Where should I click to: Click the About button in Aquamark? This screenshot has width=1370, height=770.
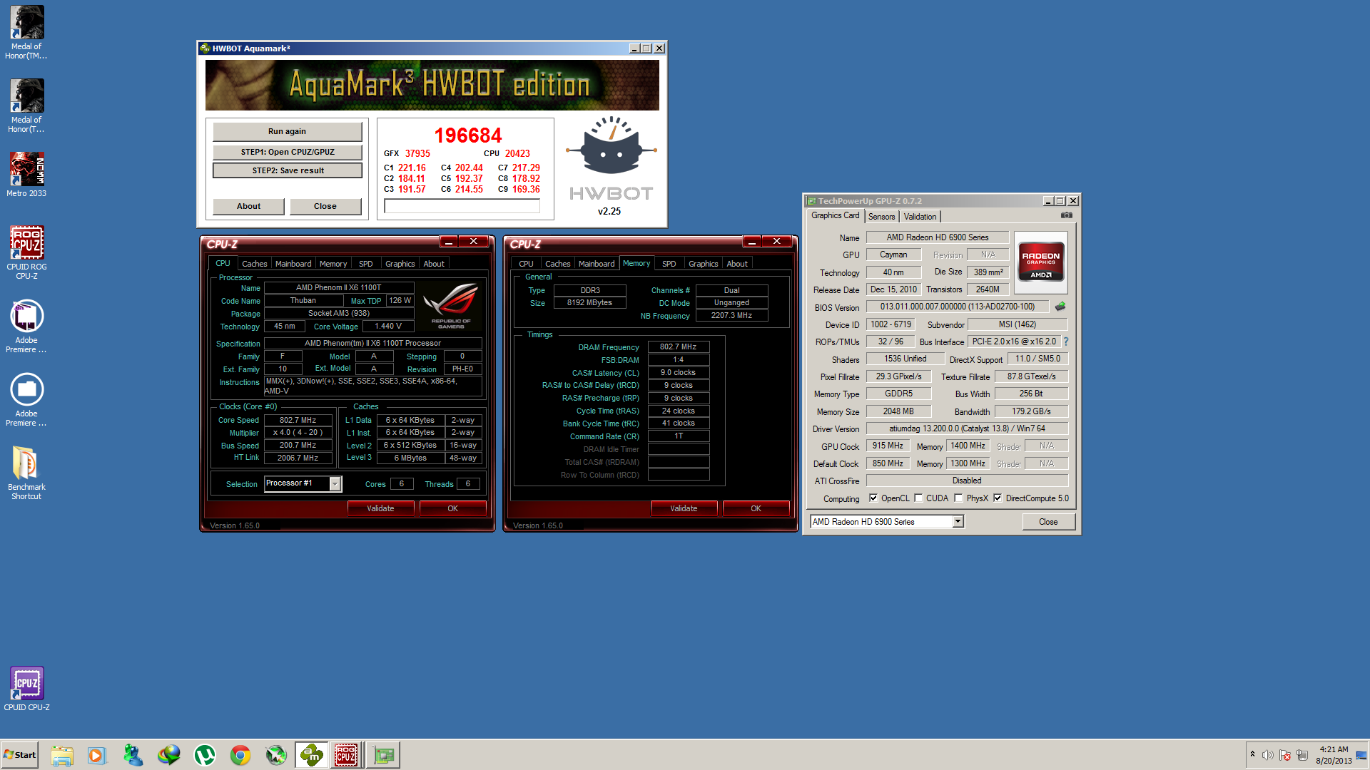click(x=248, y=206)
